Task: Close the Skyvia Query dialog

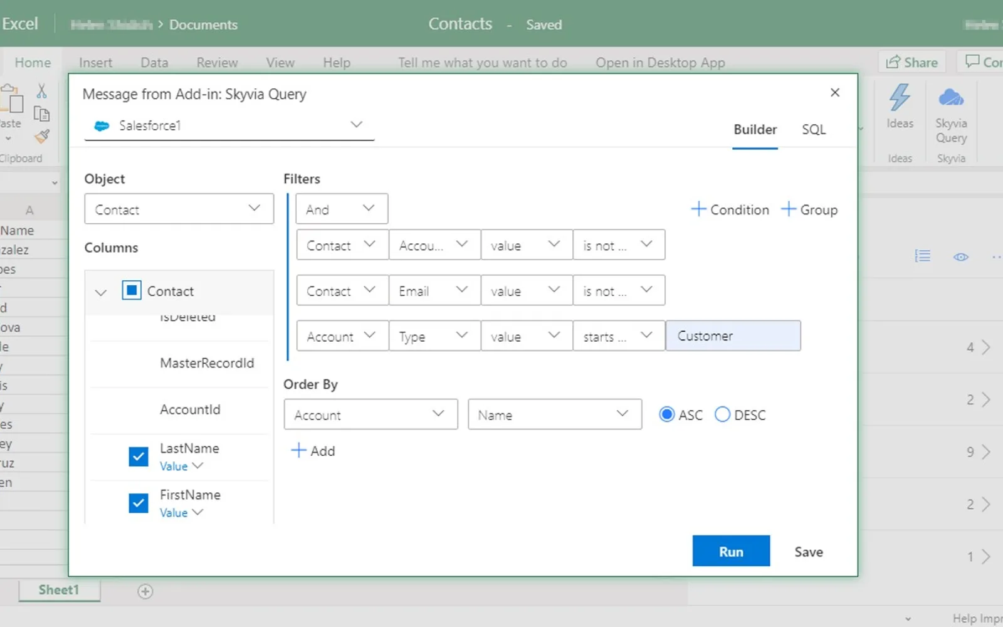Action: click(834, 93)
